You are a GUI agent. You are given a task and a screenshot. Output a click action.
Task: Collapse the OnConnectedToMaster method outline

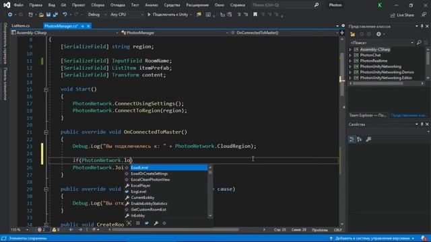point(46,132)
